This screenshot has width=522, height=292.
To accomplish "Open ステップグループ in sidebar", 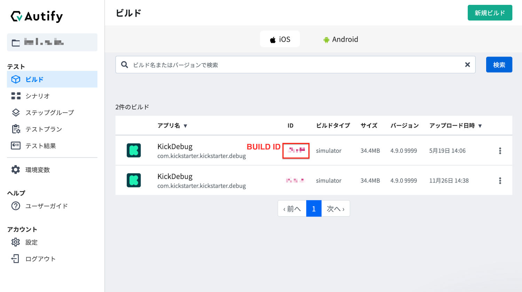I will (x=50, y=113).
